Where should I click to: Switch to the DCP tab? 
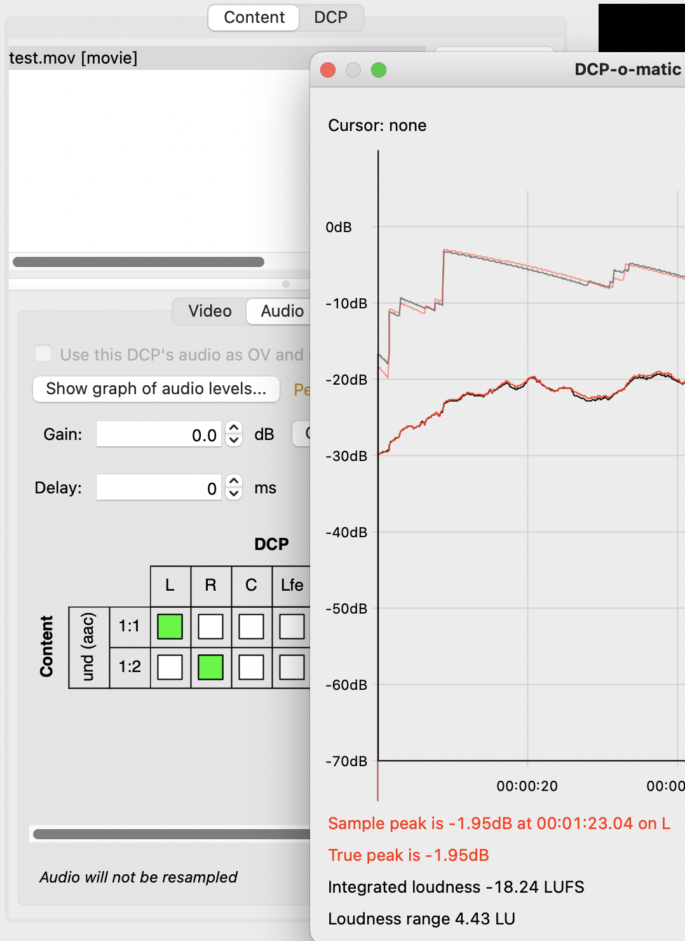pyautogui.click(x=331, y=17)
